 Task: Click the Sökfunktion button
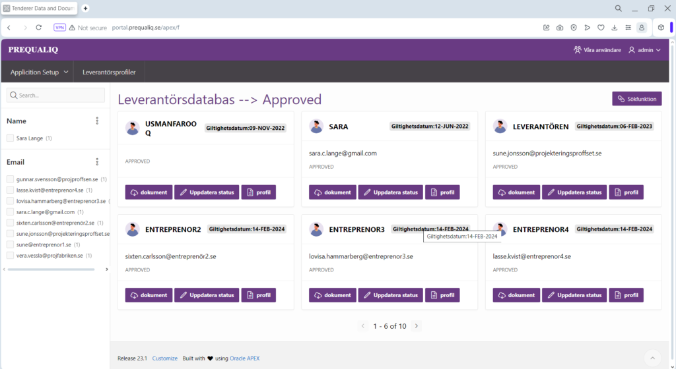(x=636, y=99)
